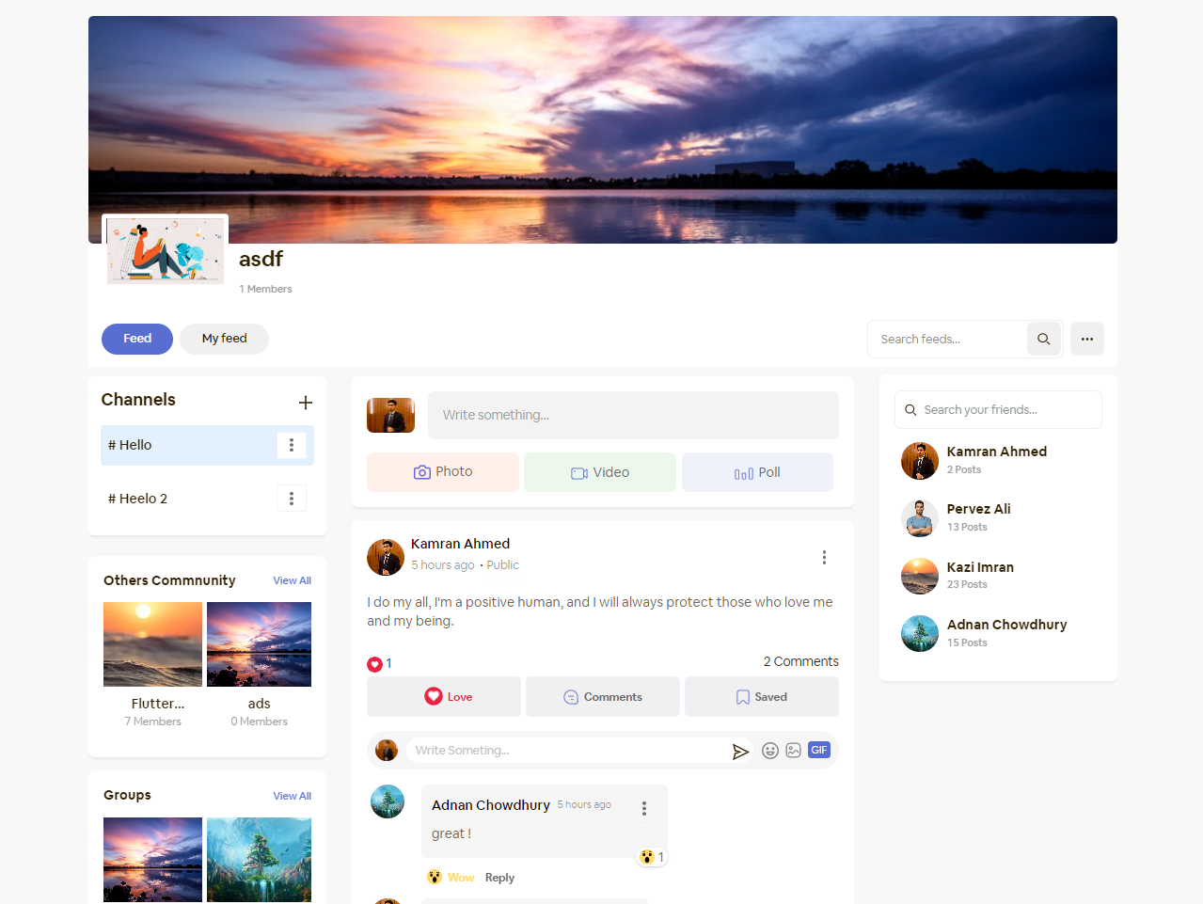Switch to the My feed tab

tap(224, 339)
